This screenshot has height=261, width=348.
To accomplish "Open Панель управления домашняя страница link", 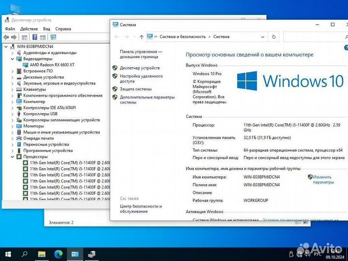I will (x=141, y=54).
